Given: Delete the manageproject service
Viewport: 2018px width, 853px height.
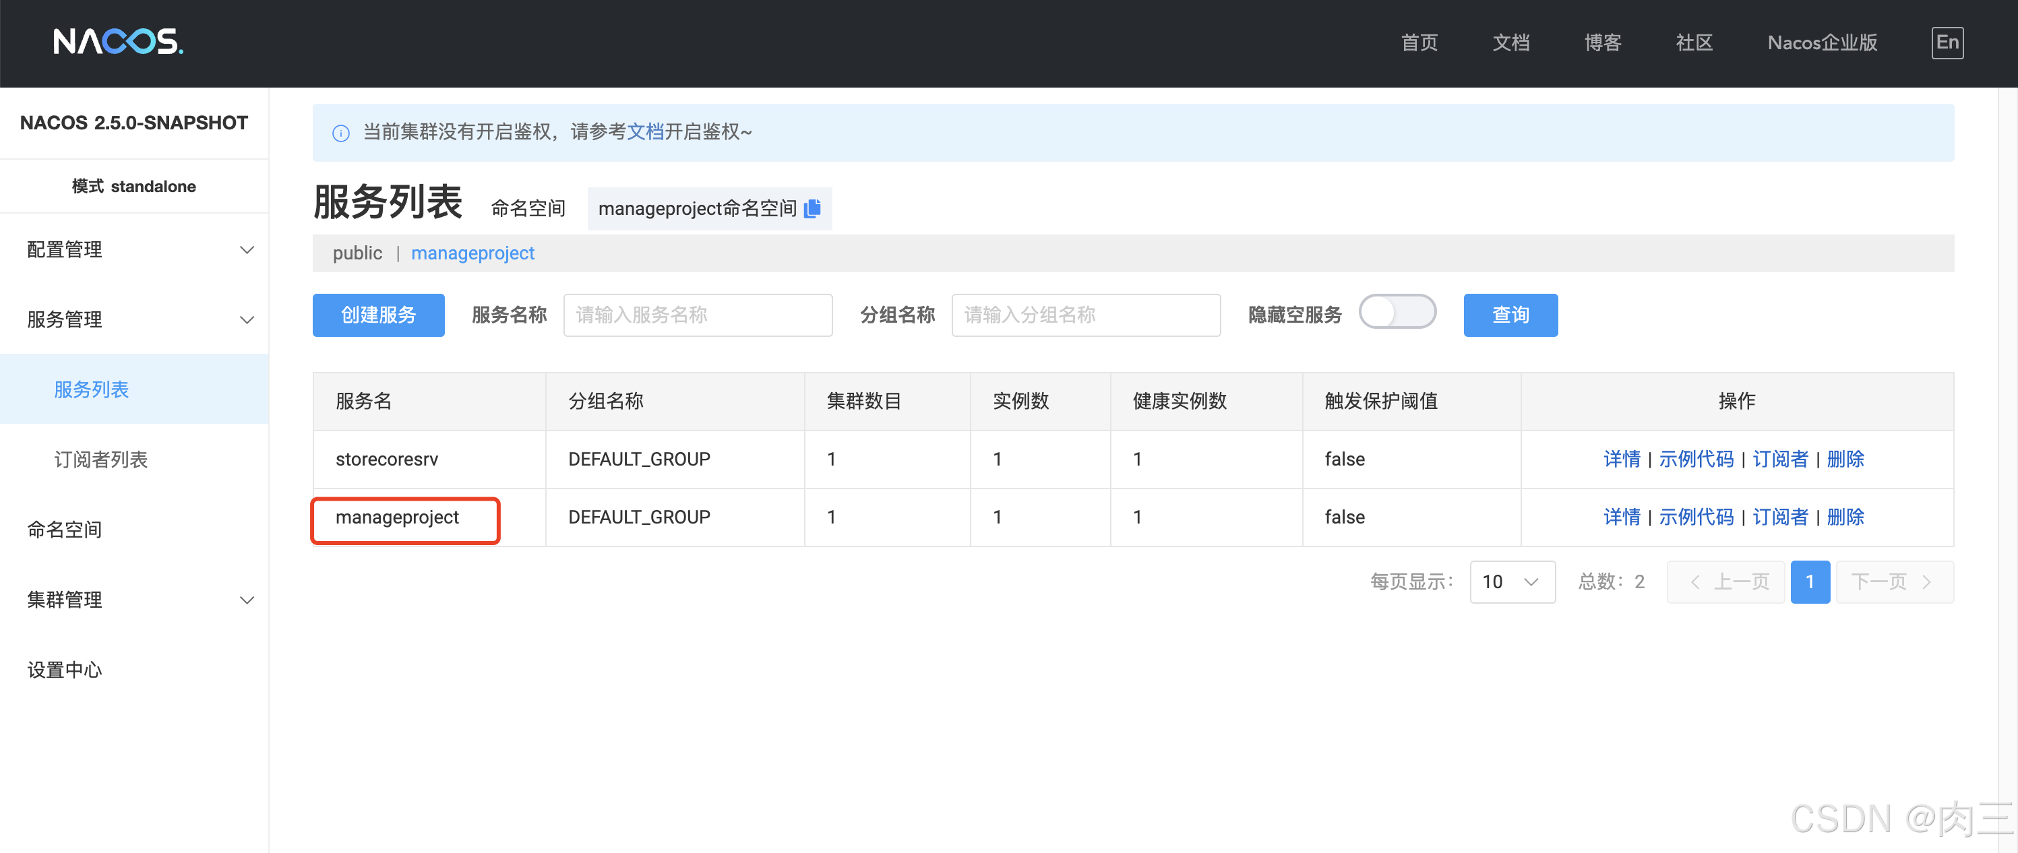Looking at the screenshot, I should pyautogui.click(x=1845, y=517).
